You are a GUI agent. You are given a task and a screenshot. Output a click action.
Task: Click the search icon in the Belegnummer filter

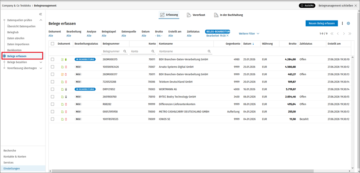tap(125, 51)
